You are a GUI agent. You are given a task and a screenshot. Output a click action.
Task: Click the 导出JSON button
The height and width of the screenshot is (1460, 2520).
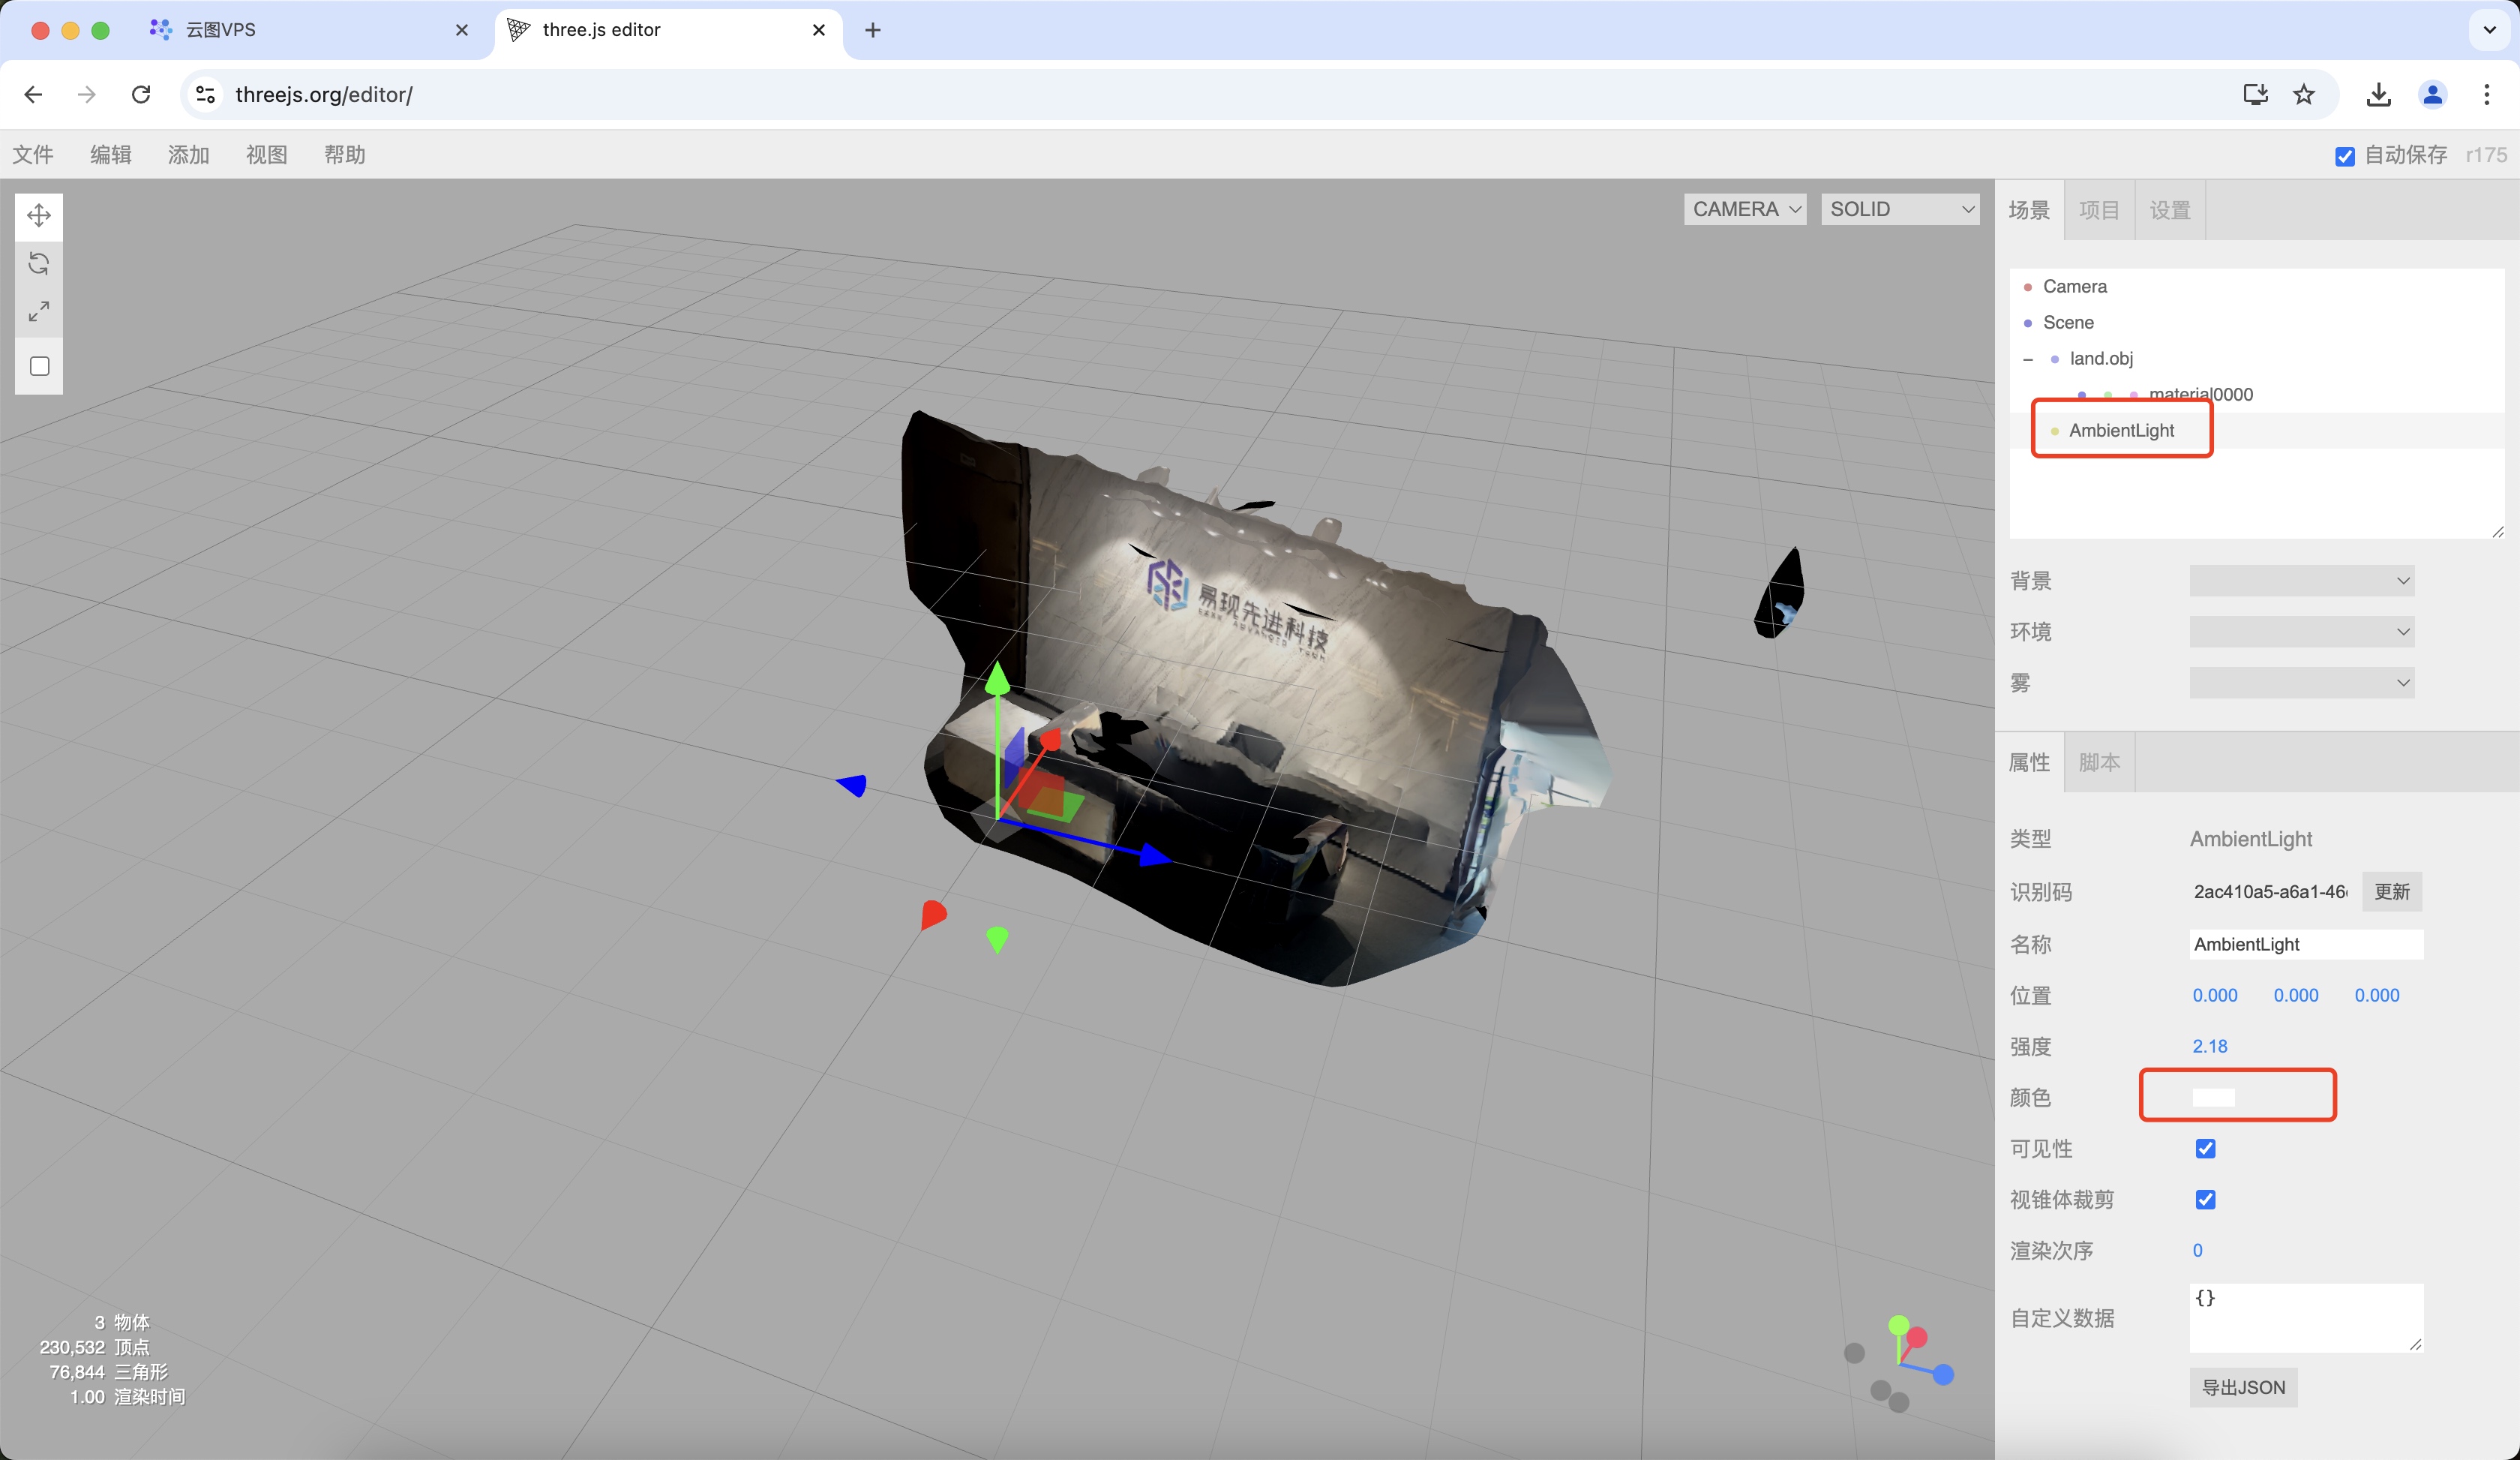click(2243, 1387)
